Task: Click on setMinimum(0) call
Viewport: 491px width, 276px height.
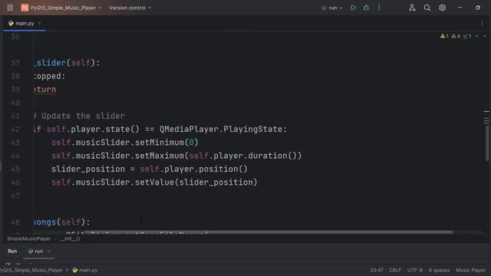Action: [166, 143]
